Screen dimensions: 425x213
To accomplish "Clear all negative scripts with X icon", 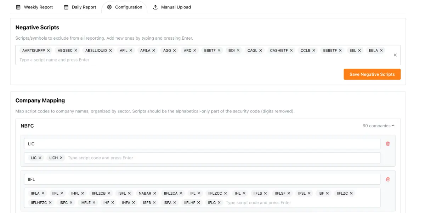I will point(395,55).
